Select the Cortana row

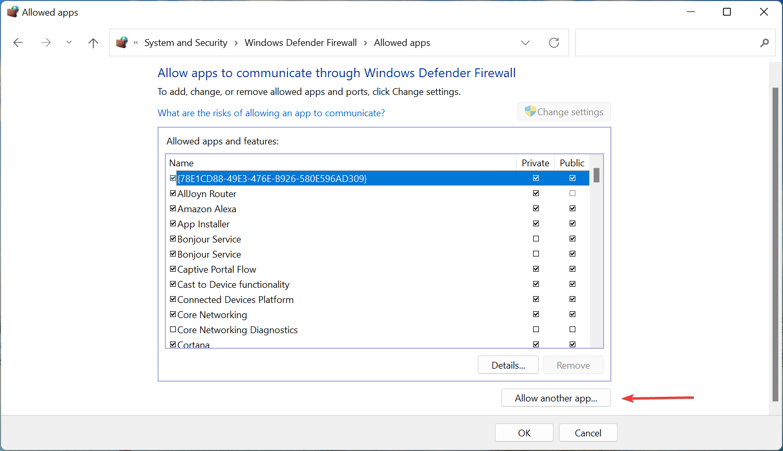tap(378, 344)
